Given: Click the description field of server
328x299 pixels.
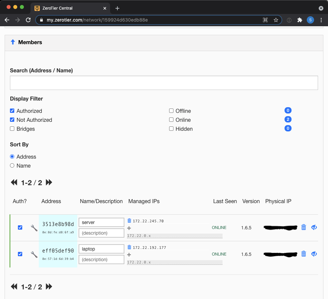Looking at the screenshot, I should click(x=101, y=233).
